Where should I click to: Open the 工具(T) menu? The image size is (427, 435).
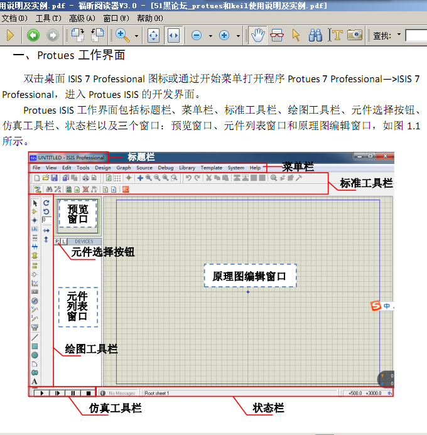48,18
